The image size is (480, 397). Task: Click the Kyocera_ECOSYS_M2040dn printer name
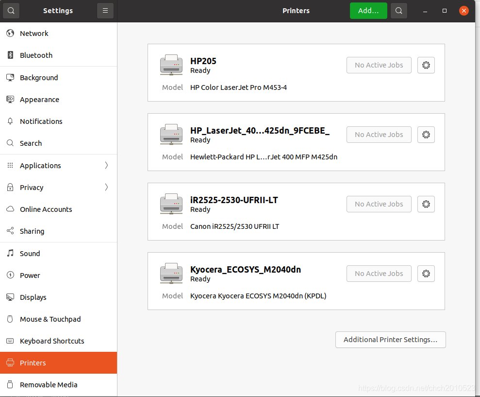coord(246,270)
